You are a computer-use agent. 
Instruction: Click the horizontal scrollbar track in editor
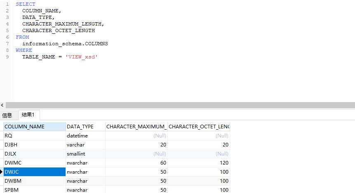pos(180,105)
